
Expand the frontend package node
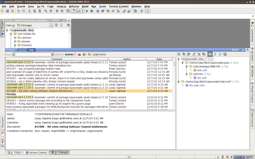(x=15, y=45)
